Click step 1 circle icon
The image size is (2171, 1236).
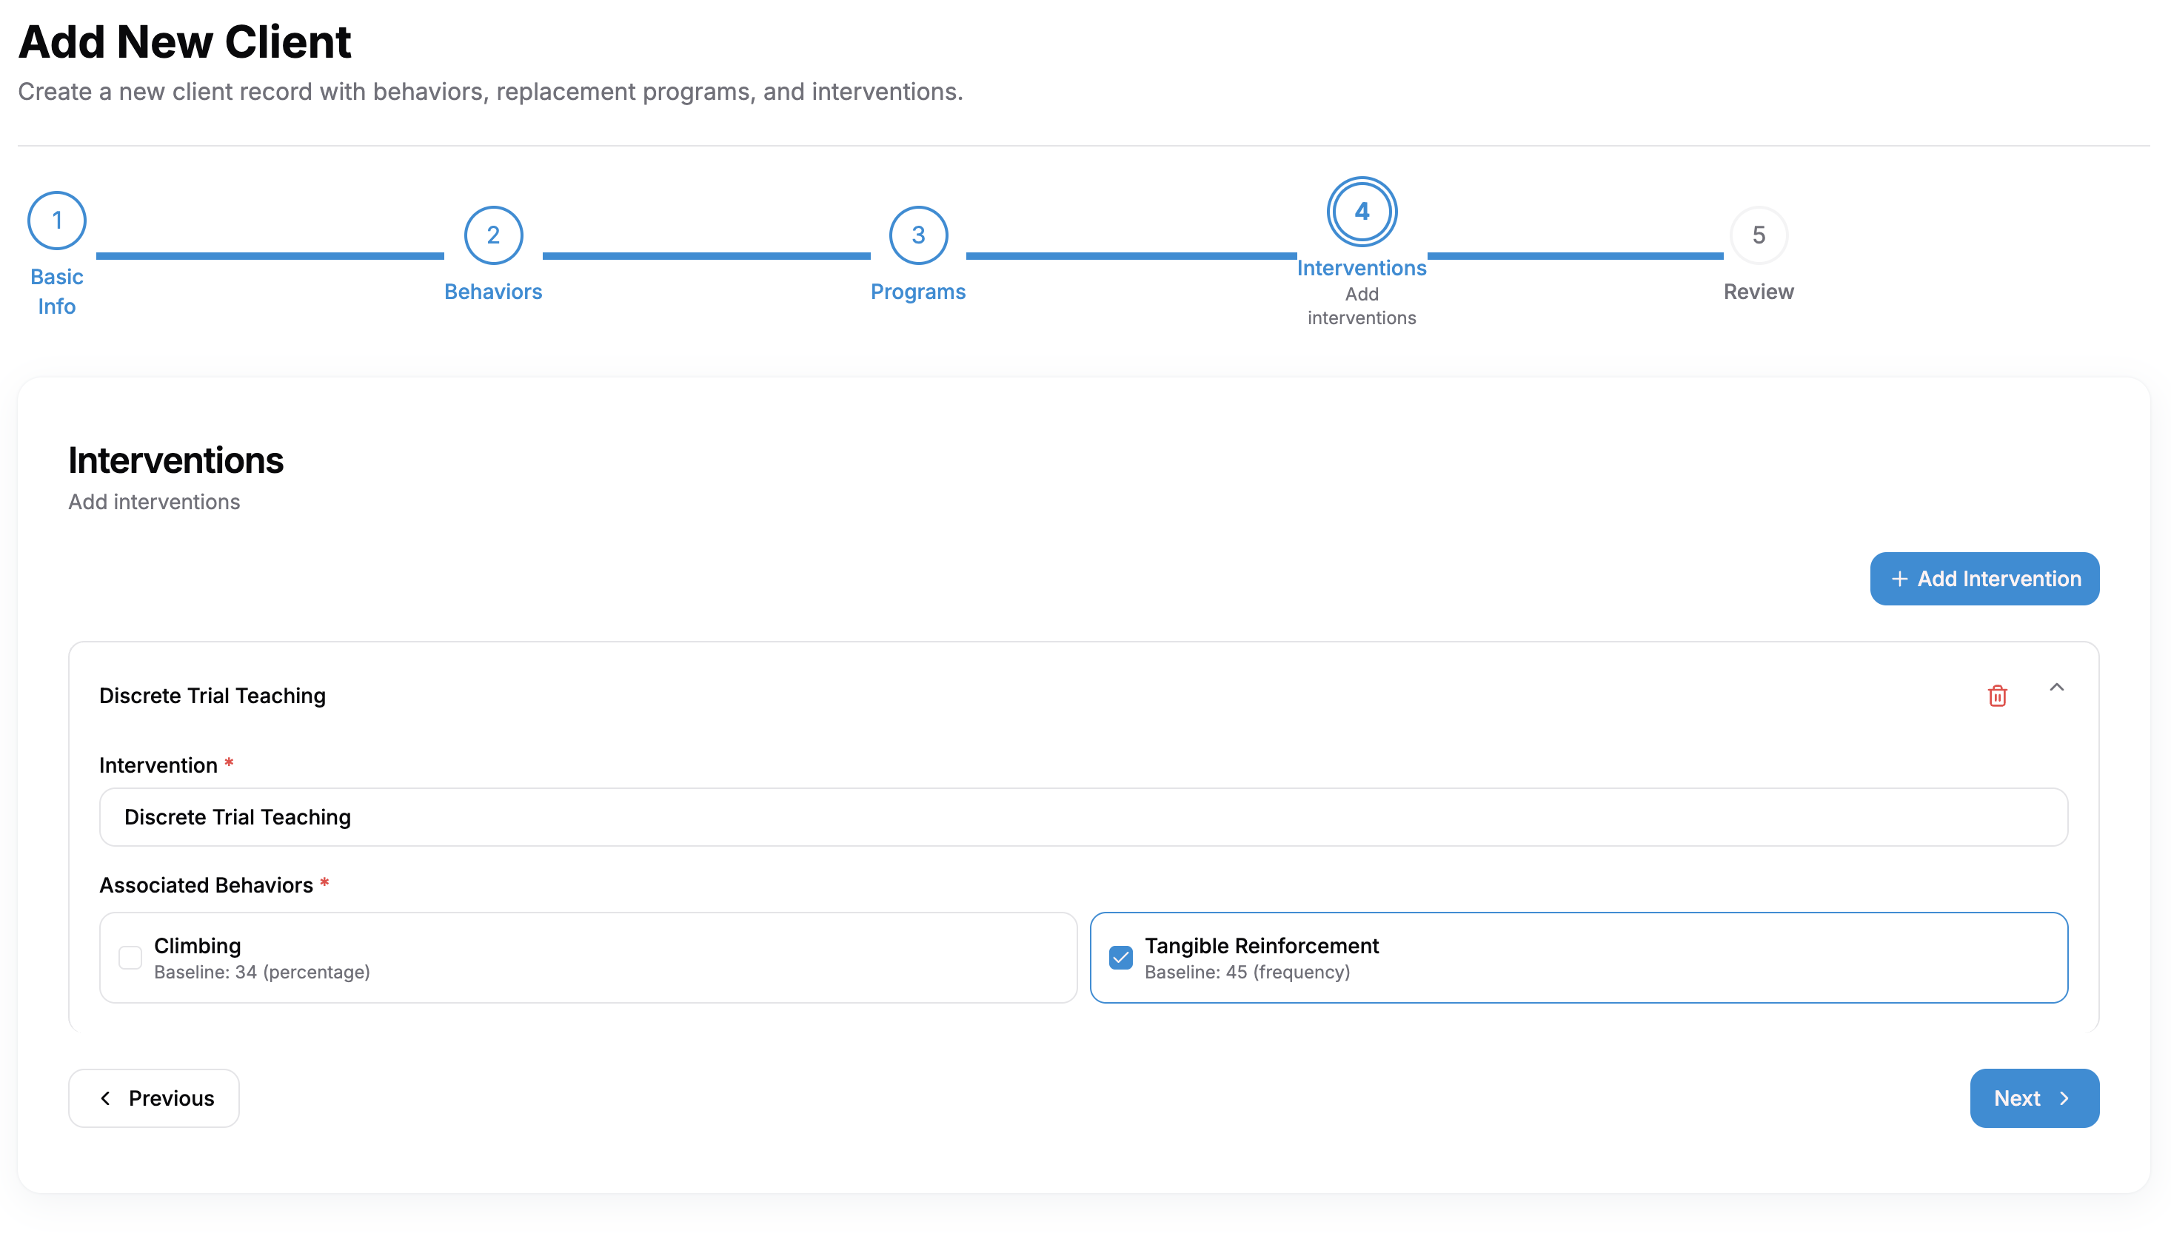(x=57, y=221)
